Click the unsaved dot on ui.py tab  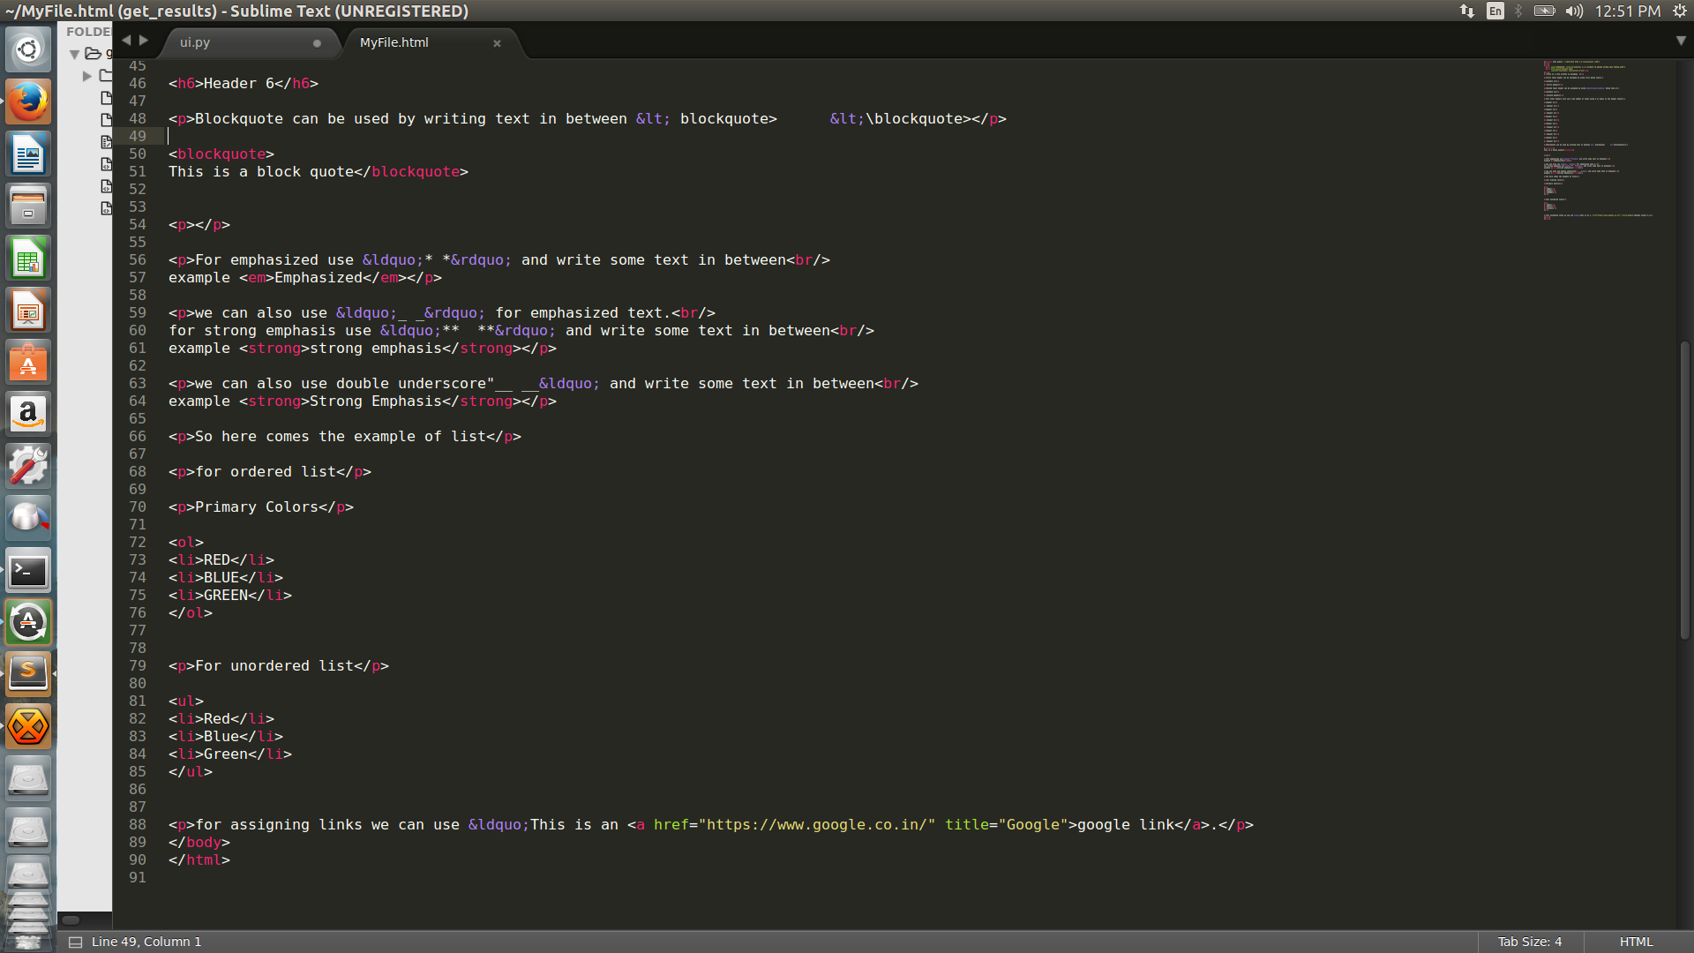pyautogui.click(x=317, y=43)
